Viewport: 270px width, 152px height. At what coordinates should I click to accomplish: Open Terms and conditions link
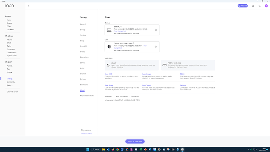pos(122,96)
